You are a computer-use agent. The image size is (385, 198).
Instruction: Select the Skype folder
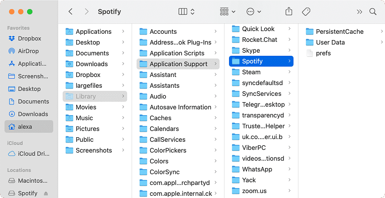261,50
